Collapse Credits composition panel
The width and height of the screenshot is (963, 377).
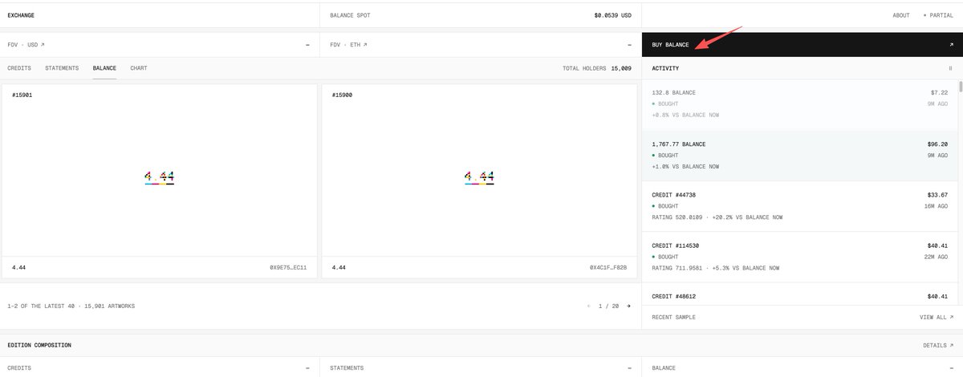[x=307, y=368]
